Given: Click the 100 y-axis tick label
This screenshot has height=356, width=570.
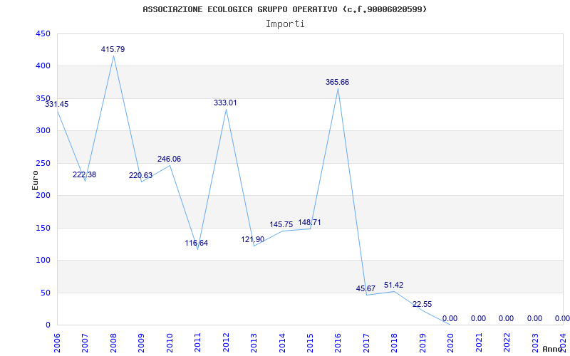Looking at the screenshot, I should coord(43,261).
